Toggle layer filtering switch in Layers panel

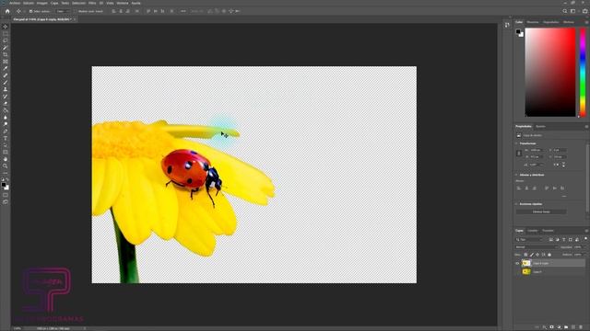[585, 239]
